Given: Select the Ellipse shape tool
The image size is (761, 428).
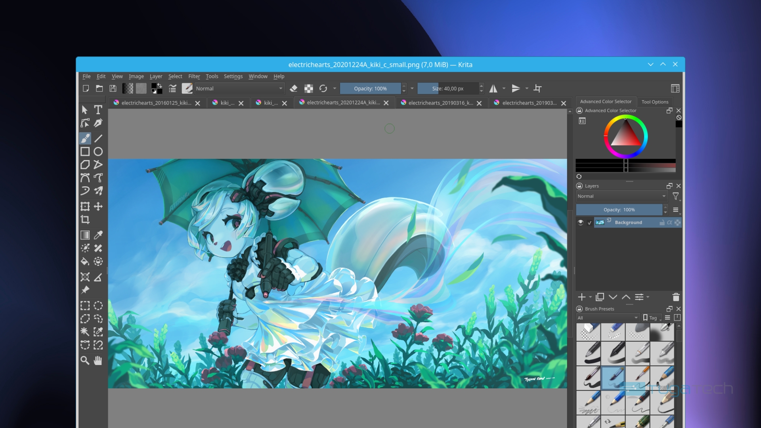Looking at the screenshot, I should tap(98, 151).
